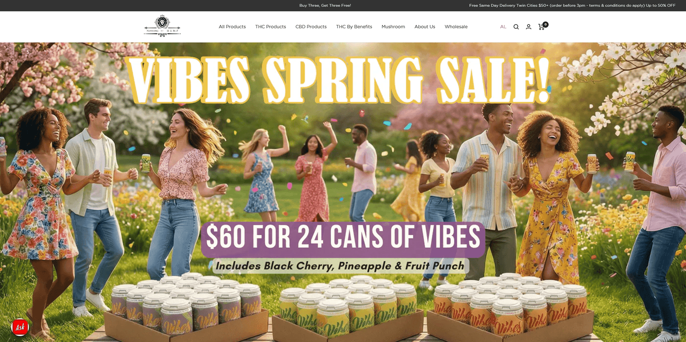Screen dimensions: 686x342
Task: Go to About Us page
Action: 425,27
